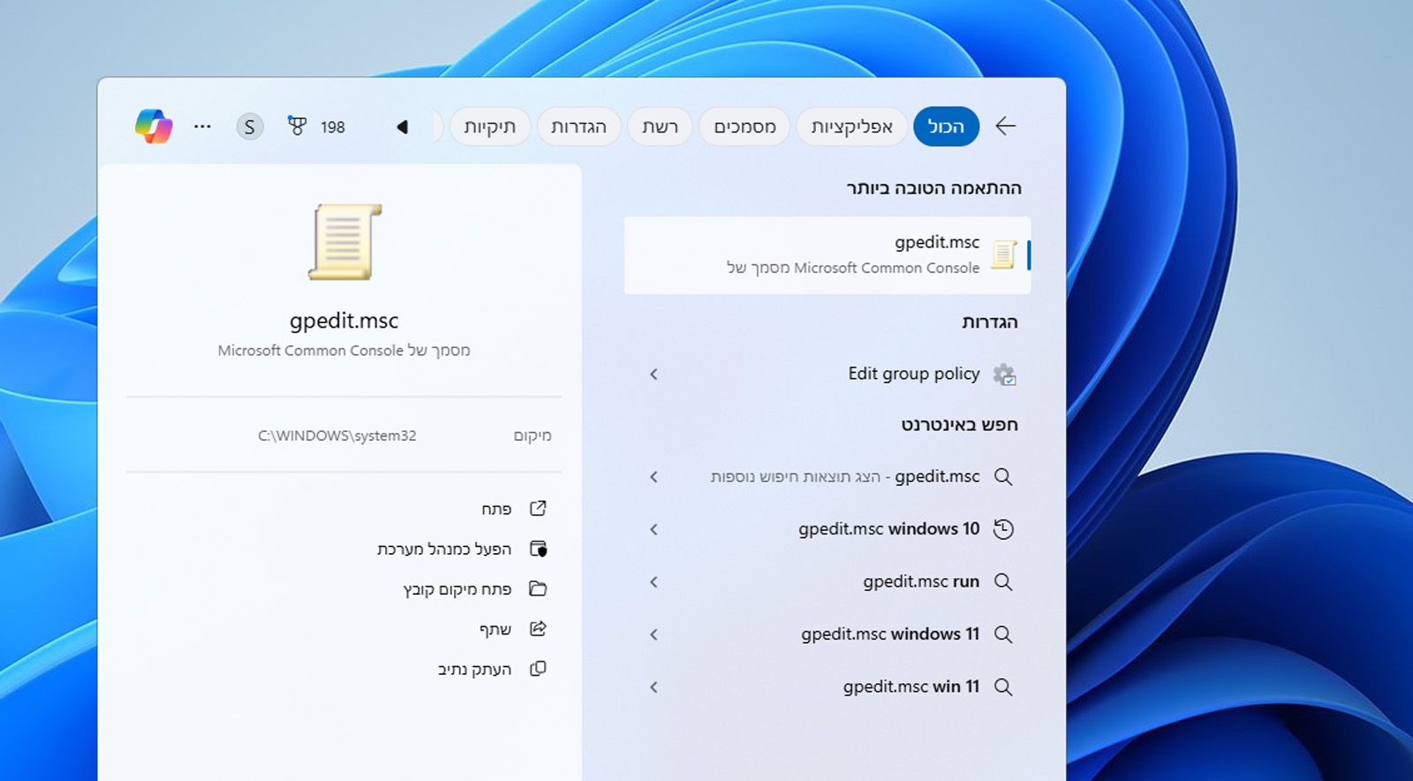Click the preview pane's Microsoft Common Console subtitle
The height and width of the screenshot is (781, 1413).
tap(344, 351)
